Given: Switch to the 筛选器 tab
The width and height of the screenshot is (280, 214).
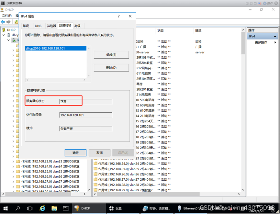Looking at the screenshot, I should pos(51,26).
